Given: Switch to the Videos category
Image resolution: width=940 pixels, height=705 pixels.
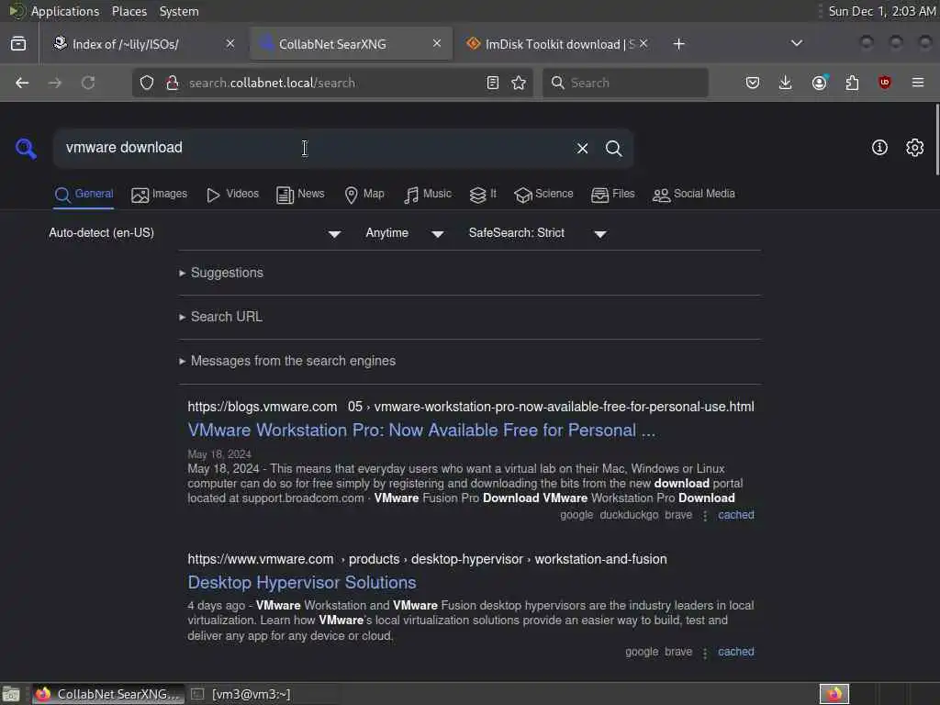Looking at the screenshot, I should [232, 195].
